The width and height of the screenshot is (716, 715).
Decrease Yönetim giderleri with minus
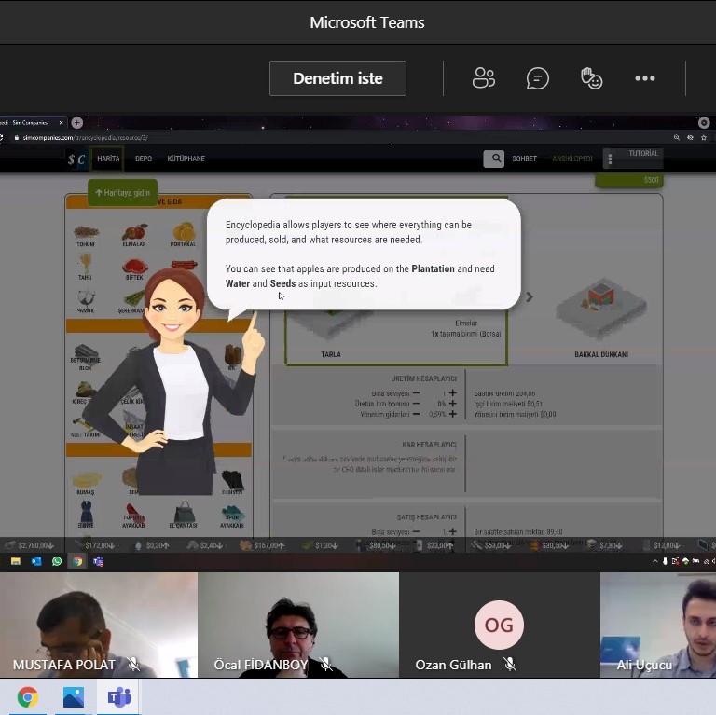point(416,414)
